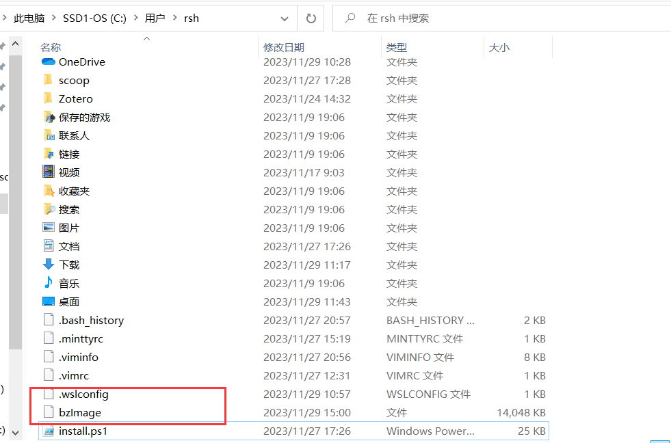Select the bzImage file

coord(80,412)
